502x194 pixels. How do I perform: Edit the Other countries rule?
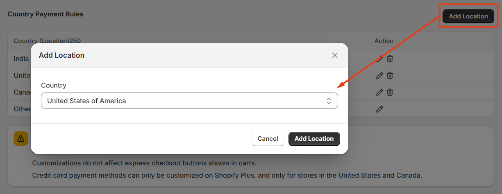point(379,109)
